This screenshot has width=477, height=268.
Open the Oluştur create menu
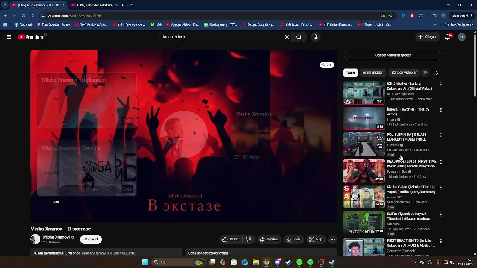(427, 37)
